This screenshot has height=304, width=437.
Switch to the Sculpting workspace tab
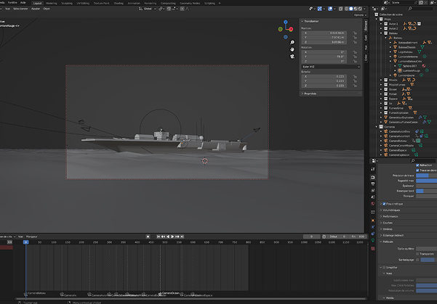(x=67, y=4)
